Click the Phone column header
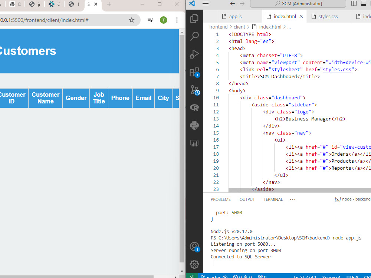The height and width of the screenshot is (278, 371). [x=120, y=98]
